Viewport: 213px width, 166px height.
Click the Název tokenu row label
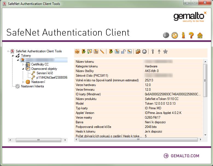pos(85,62)
